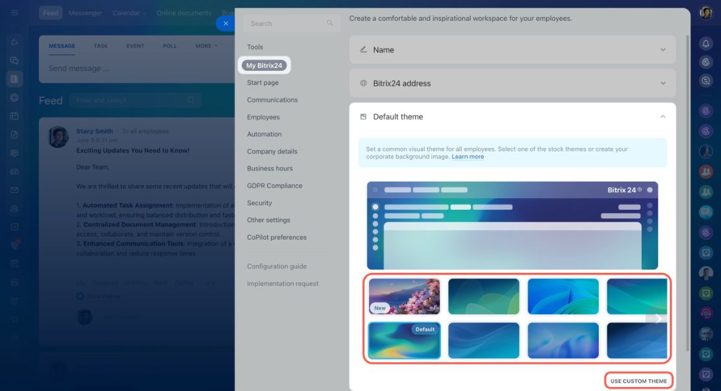Viewport: 721px width, 391px height.
Task: Click the search magnifier icon in settings
Action: (330, 23)
